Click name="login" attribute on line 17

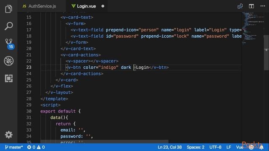click(x=176, y=30)
